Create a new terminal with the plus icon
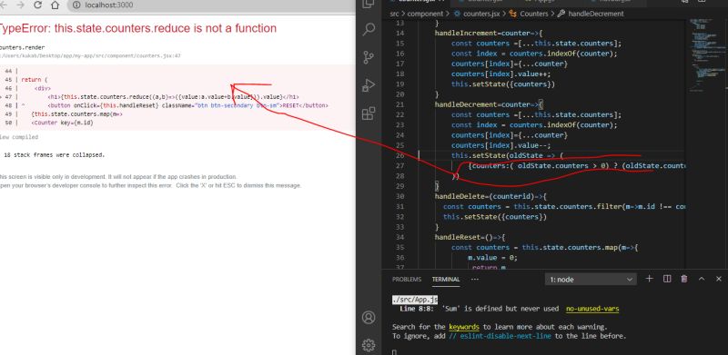 [x=650, y=279]
